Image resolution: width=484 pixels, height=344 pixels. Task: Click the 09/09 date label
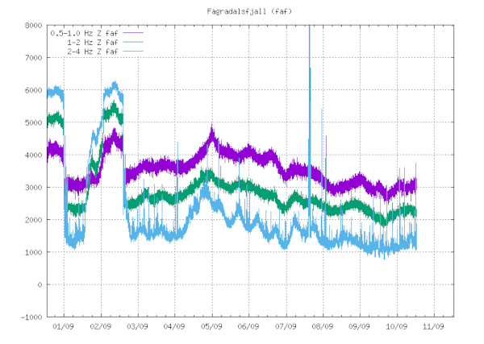point(360,327)
